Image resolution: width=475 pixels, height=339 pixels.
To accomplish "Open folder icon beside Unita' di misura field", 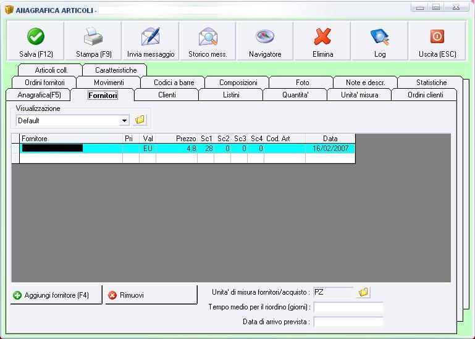I will (363, 292).
